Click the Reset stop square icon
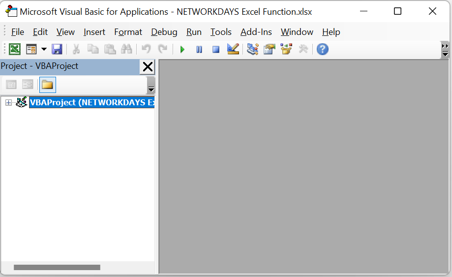 pos(216,50)
